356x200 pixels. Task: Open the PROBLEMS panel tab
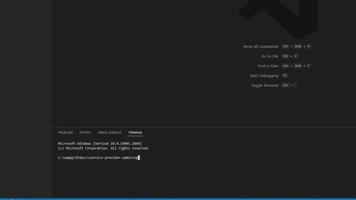point(66,132)
